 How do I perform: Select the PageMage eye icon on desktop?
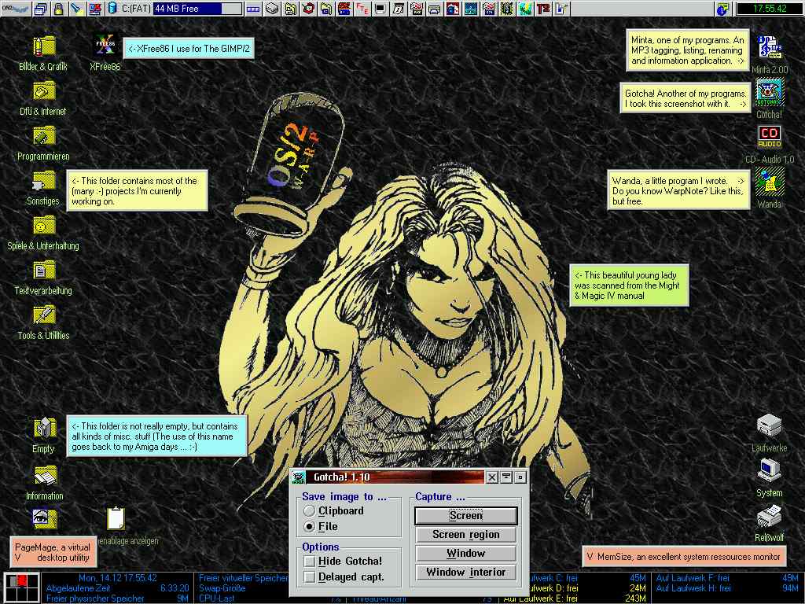pos(45,519)
